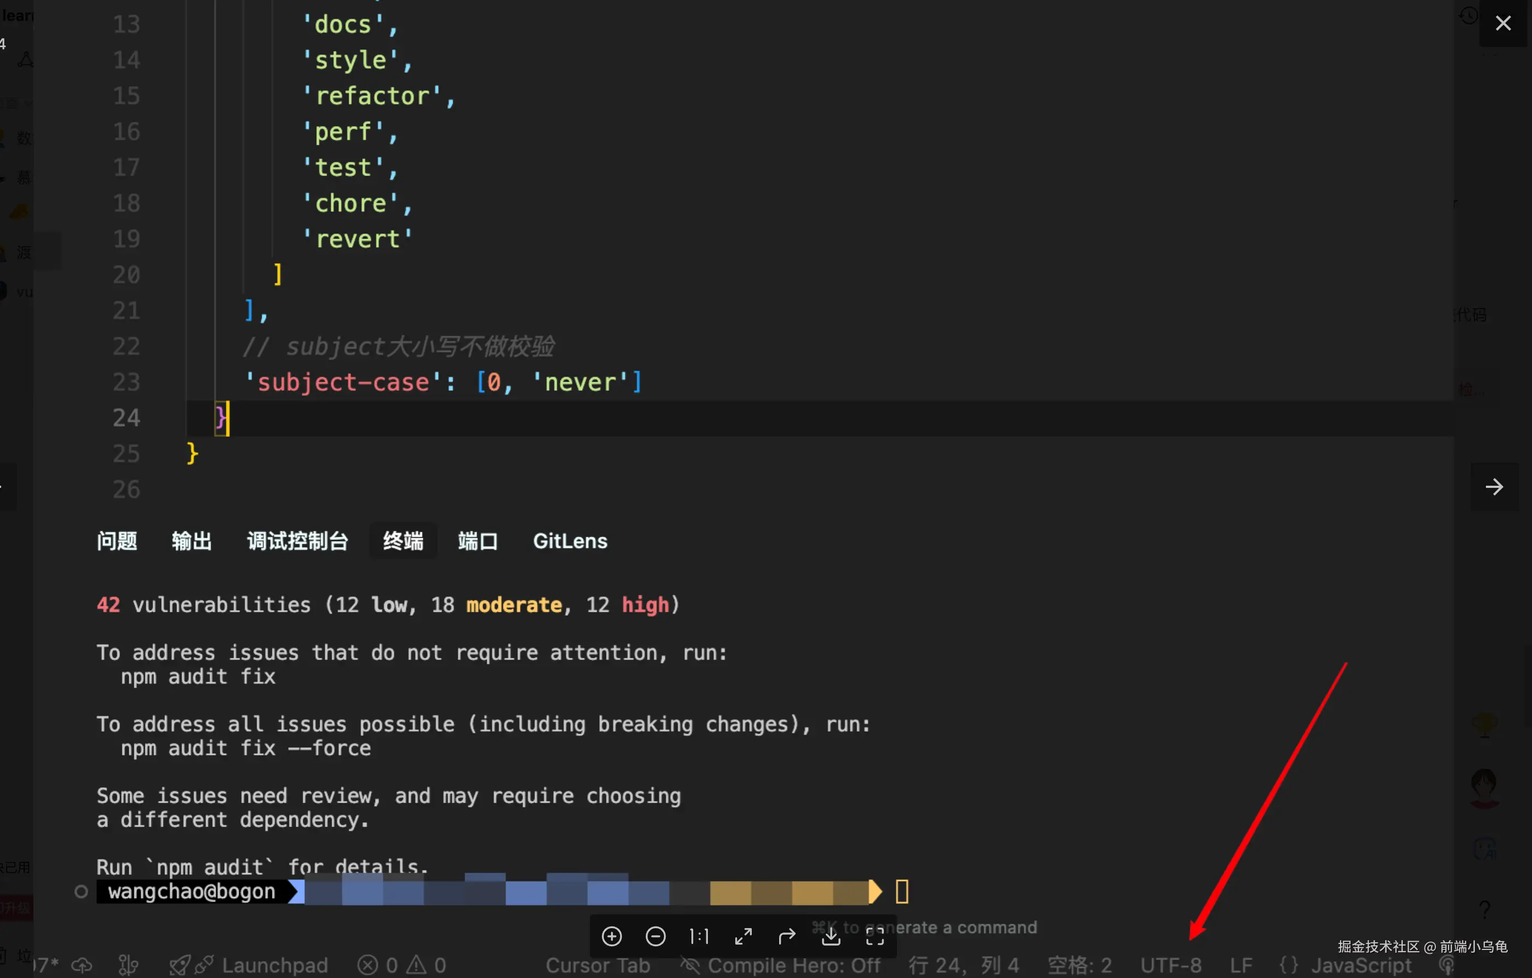
Task: Click the terminal prompt cursor after wangchao@bogon
Action: [901, 891]
